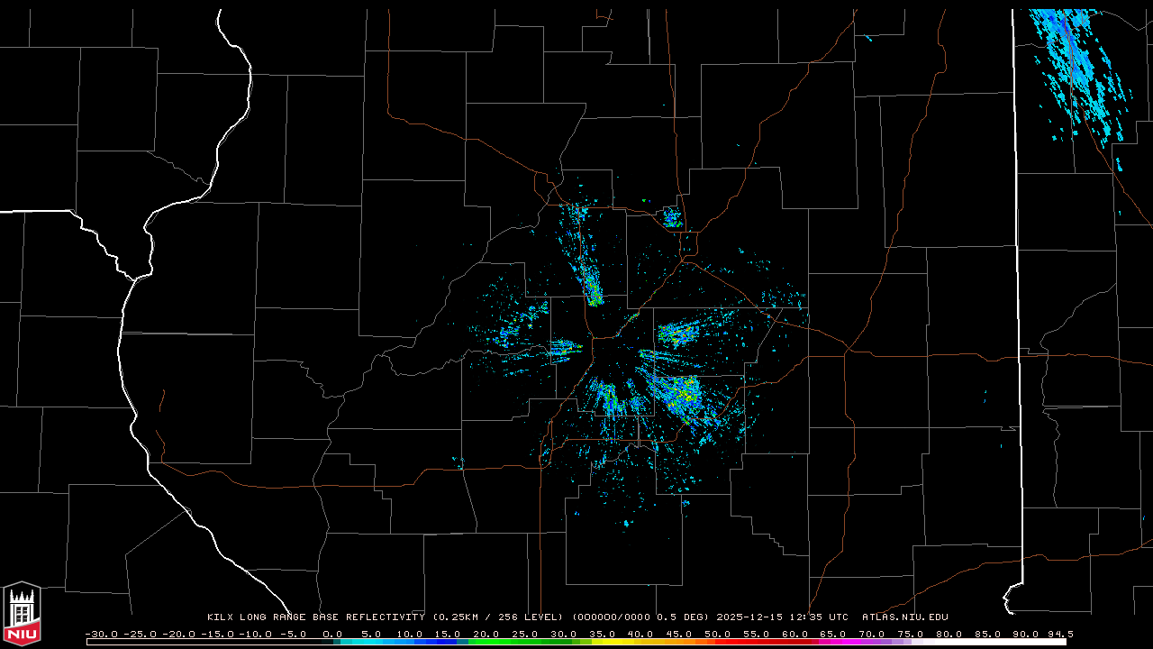
Task: Click the 94.5 label on the color scale
Action: [1059, 634]
